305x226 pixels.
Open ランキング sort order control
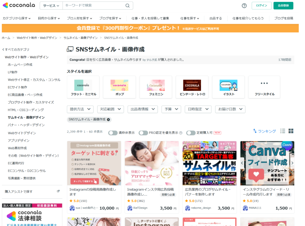click(x=264, y=131)
